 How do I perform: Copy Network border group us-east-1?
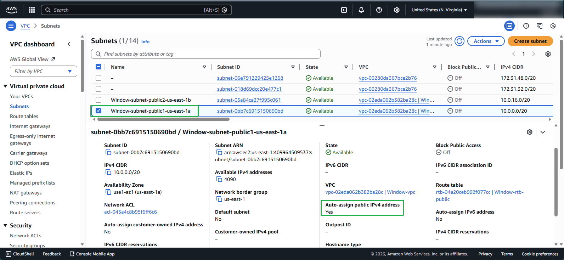(219, 199)
